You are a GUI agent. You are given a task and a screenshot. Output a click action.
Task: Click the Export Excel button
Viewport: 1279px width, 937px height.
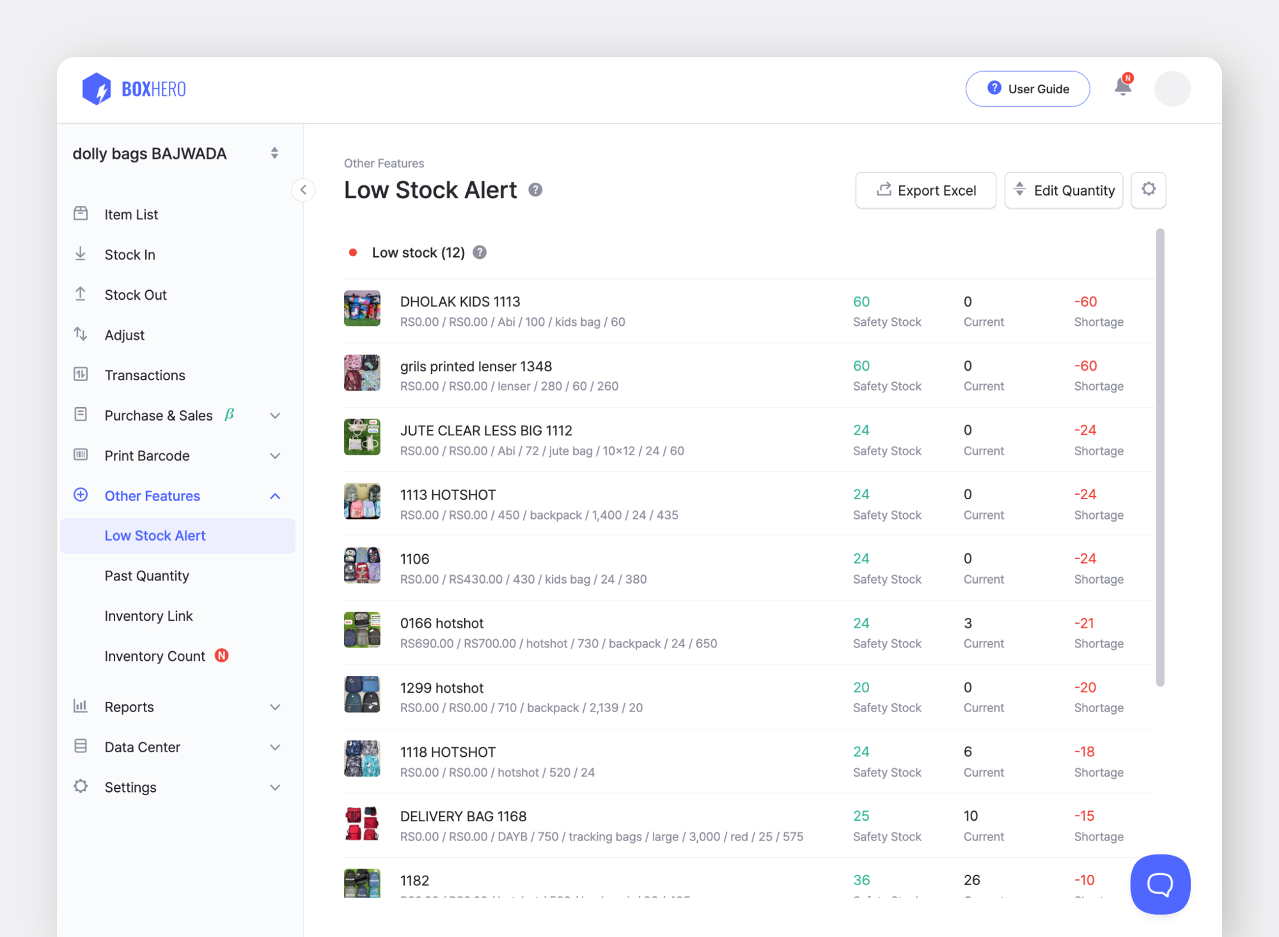[925, 190]
